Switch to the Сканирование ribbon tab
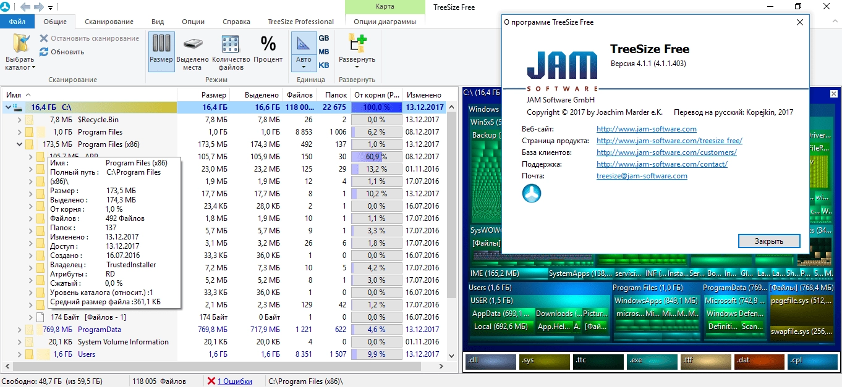 tap(109, 22)
